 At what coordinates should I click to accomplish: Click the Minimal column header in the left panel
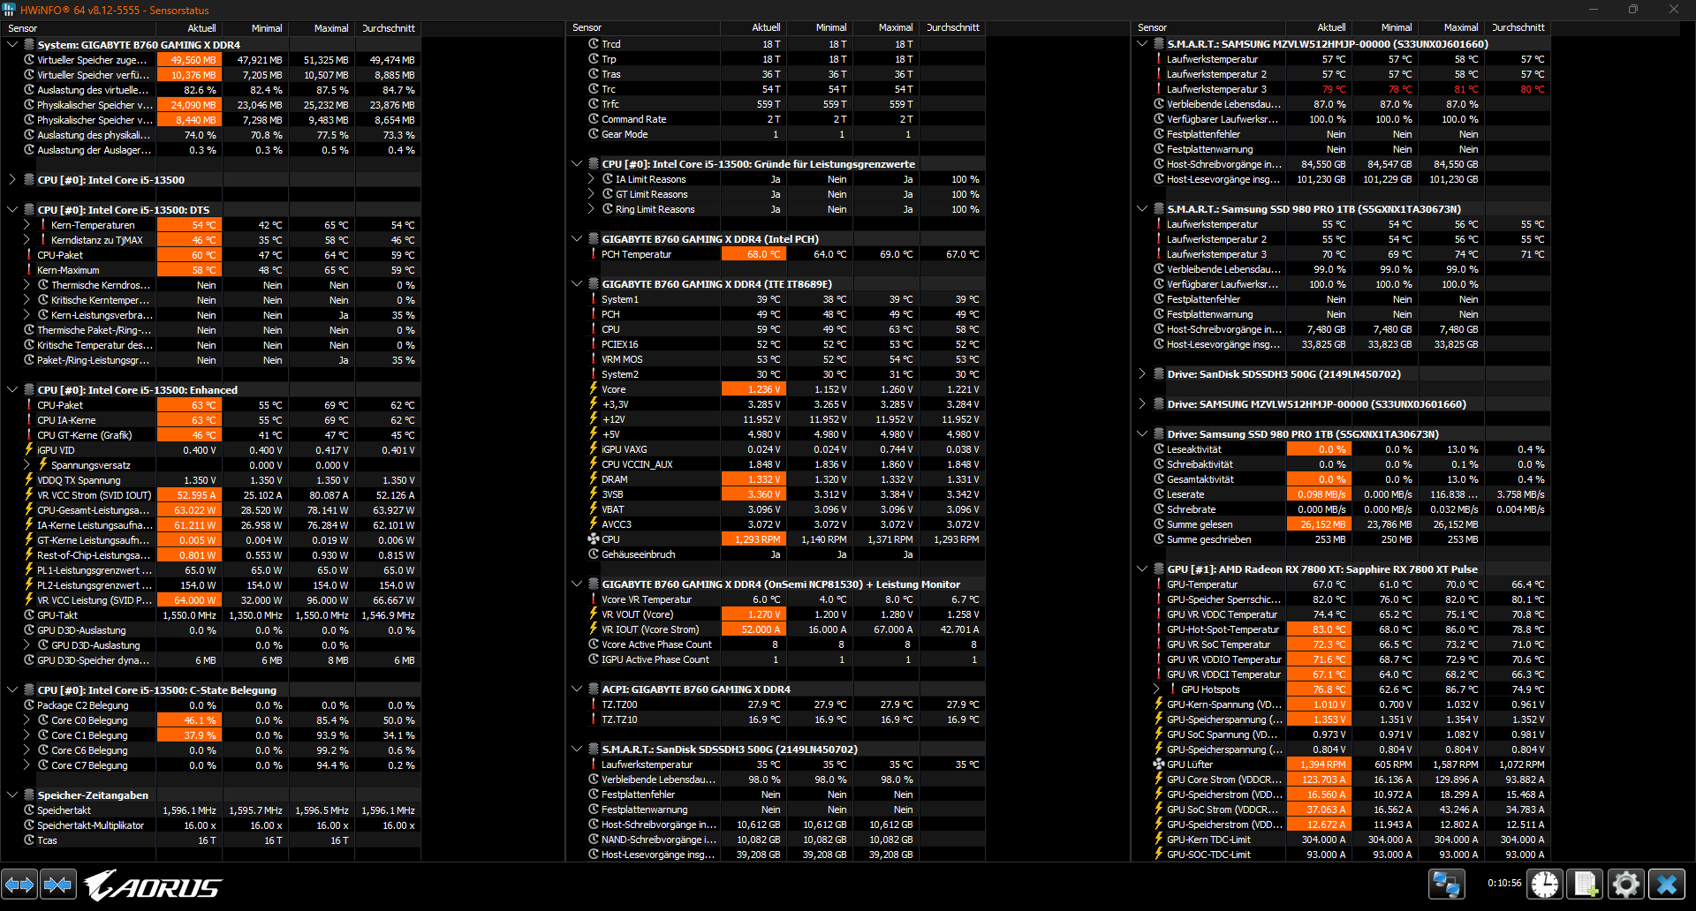[x=254, y=28]
